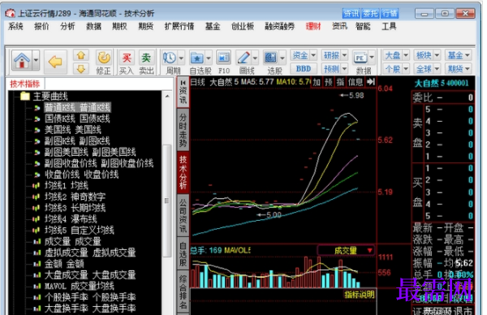Viewport: 487px width, 315px height.
Task: Open the 资金 toolbar dropdown
Action: click(x=304, y=55)
